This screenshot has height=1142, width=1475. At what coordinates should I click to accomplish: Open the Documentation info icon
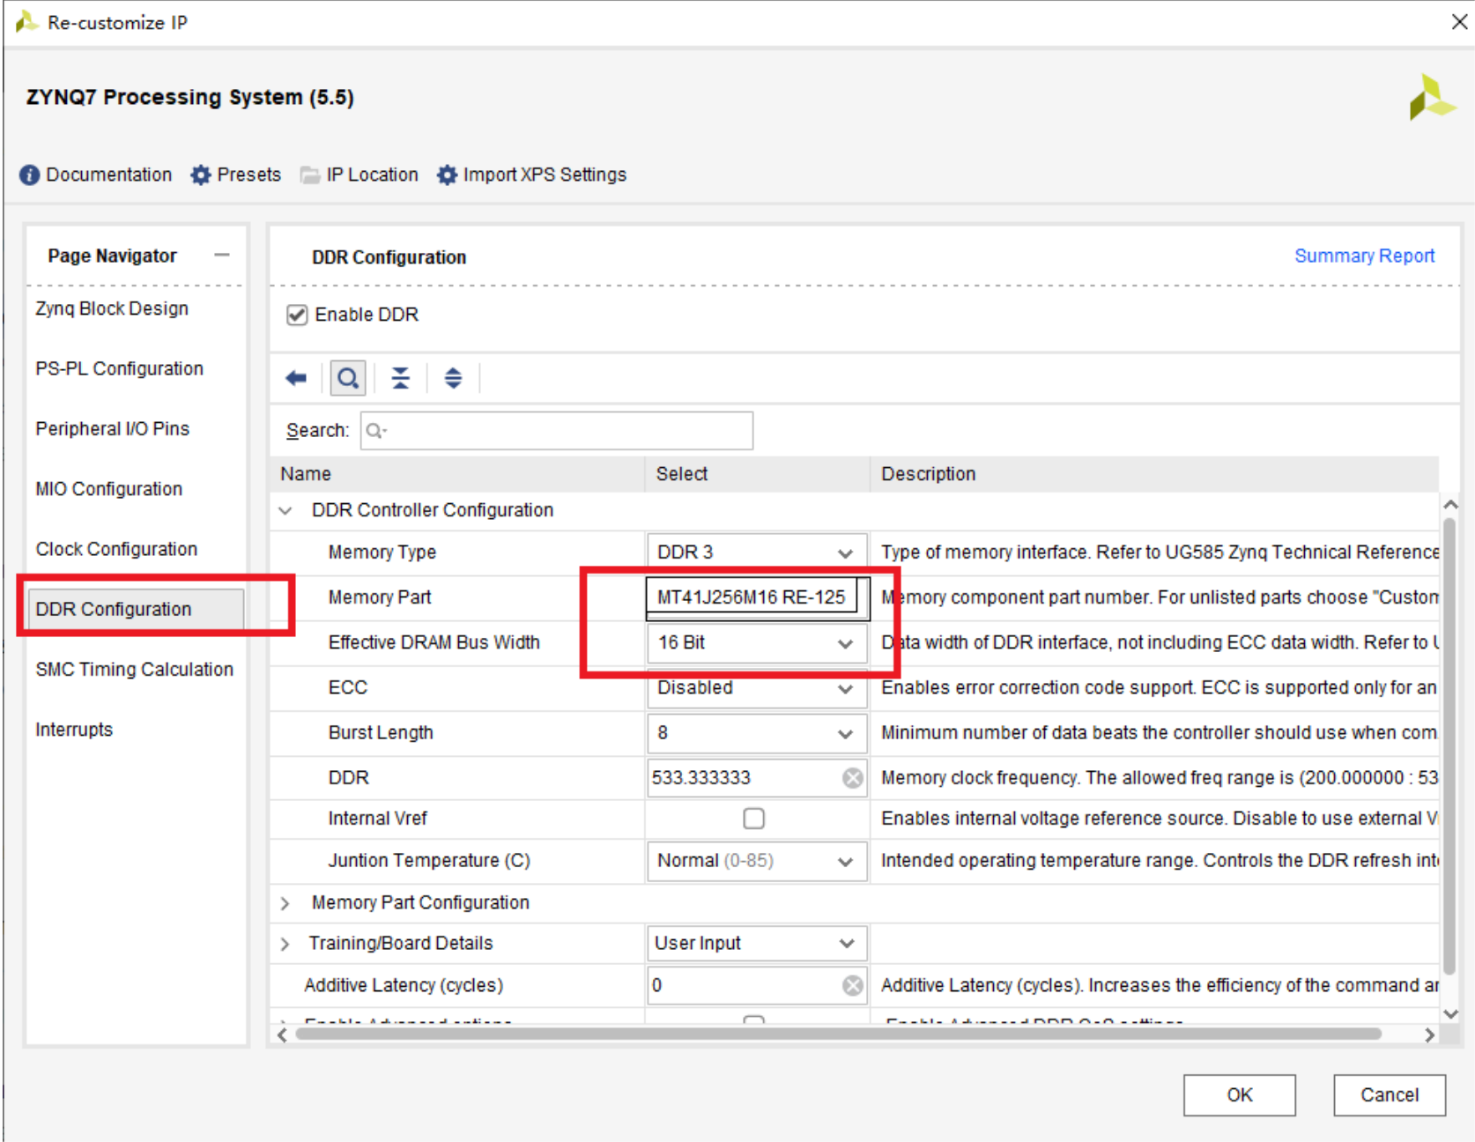click(29, 175)
